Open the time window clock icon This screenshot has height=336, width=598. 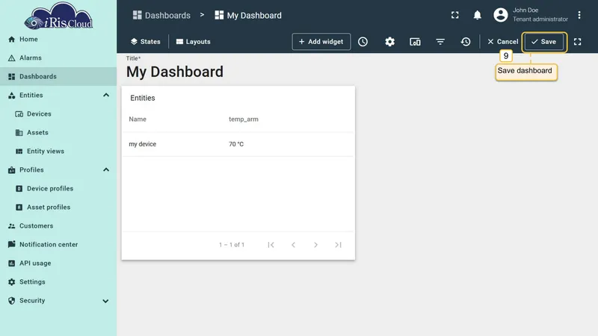pyautogui.click(x=363, y=42)
